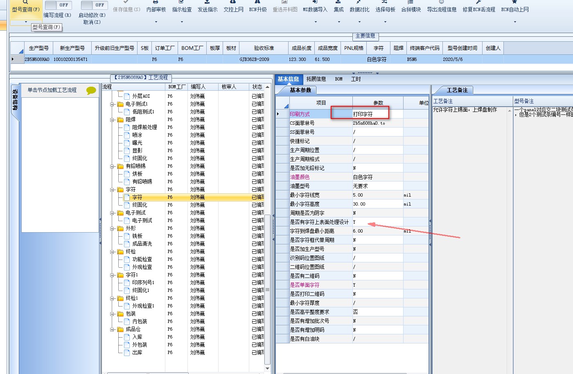Sort by the 验收标准 column header
573x374 pixels.
(x=264, y=48)
